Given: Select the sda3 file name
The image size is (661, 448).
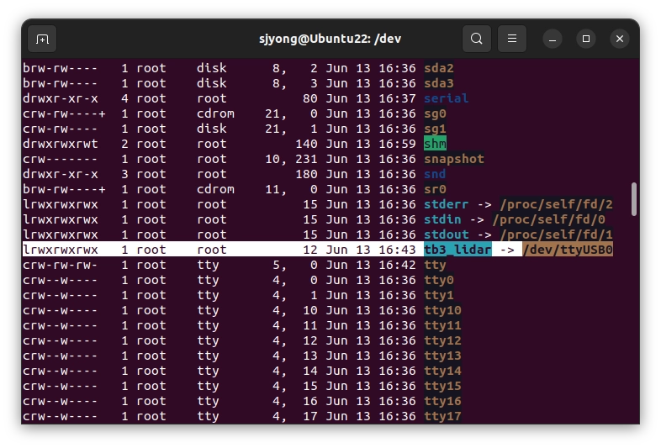Looking at the screenshot, I should tap(439, 83).
